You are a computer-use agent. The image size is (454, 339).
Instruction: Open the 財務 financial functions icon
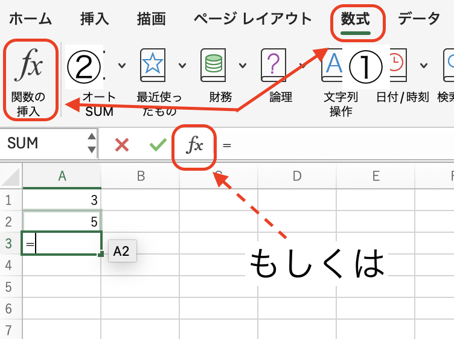point(213,65)
